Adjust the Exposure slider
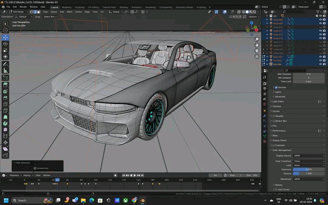328x205 pixels. [x=308, y=169]
